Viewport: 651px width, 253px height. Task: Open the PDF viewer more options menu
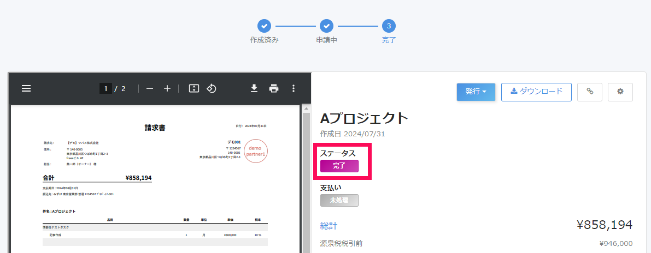[x=294, y=88]
